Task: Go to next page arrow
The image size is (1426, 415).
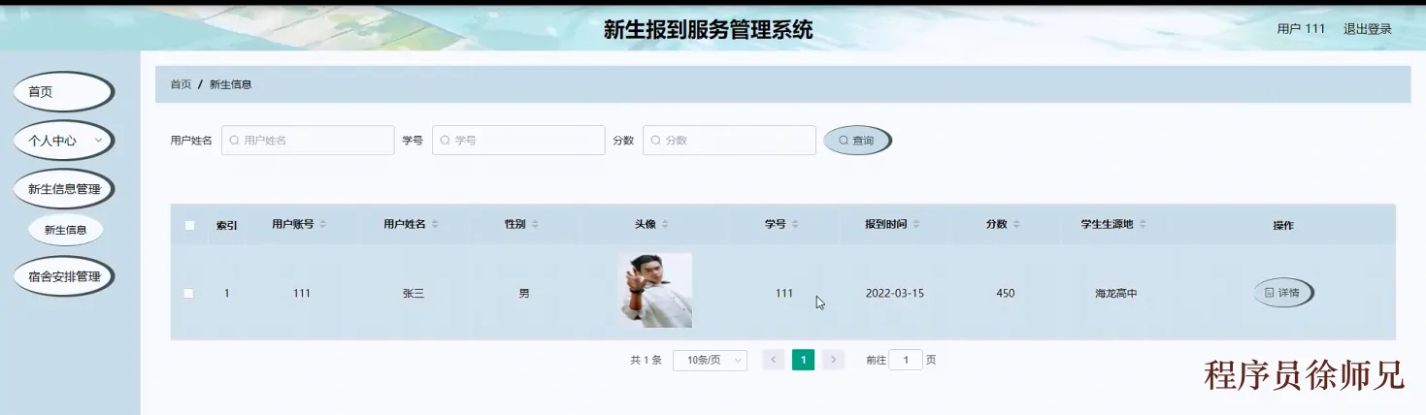Action: point(833,360)
